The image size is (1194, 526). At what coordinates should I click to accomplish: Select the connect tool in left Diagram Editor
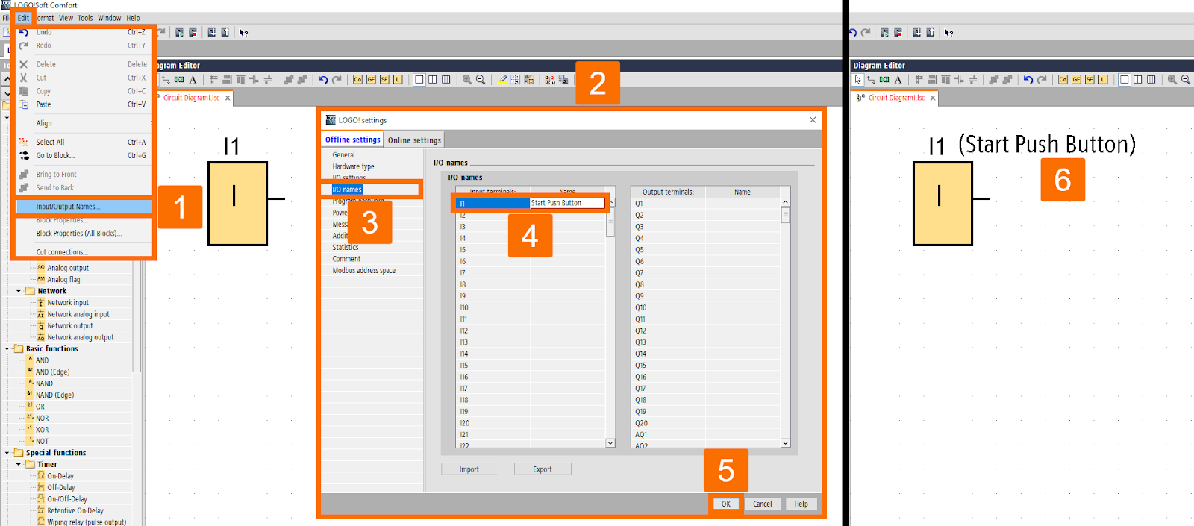click(x=166, y=80)
